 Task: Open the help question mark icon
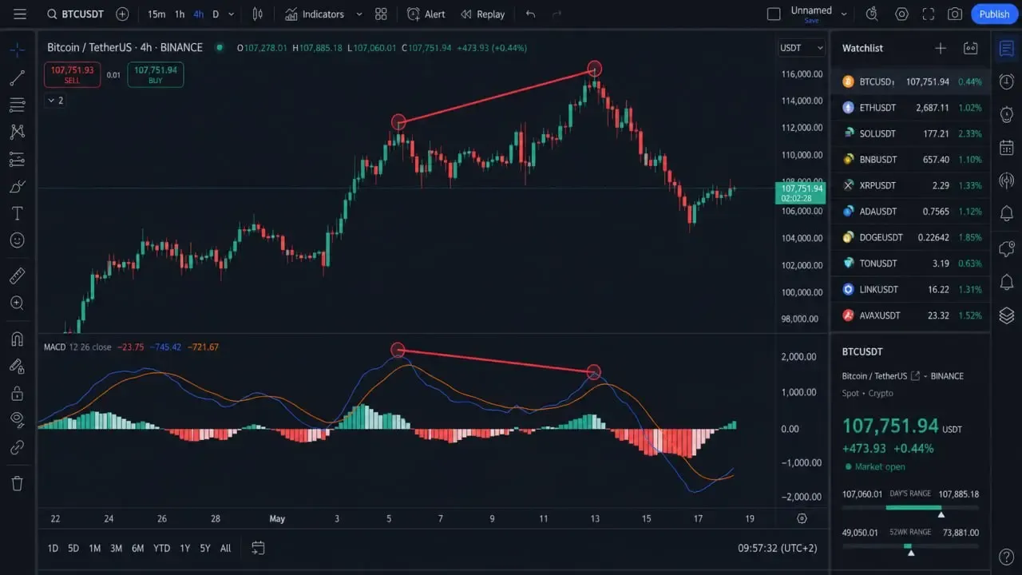coord(1007,557)
